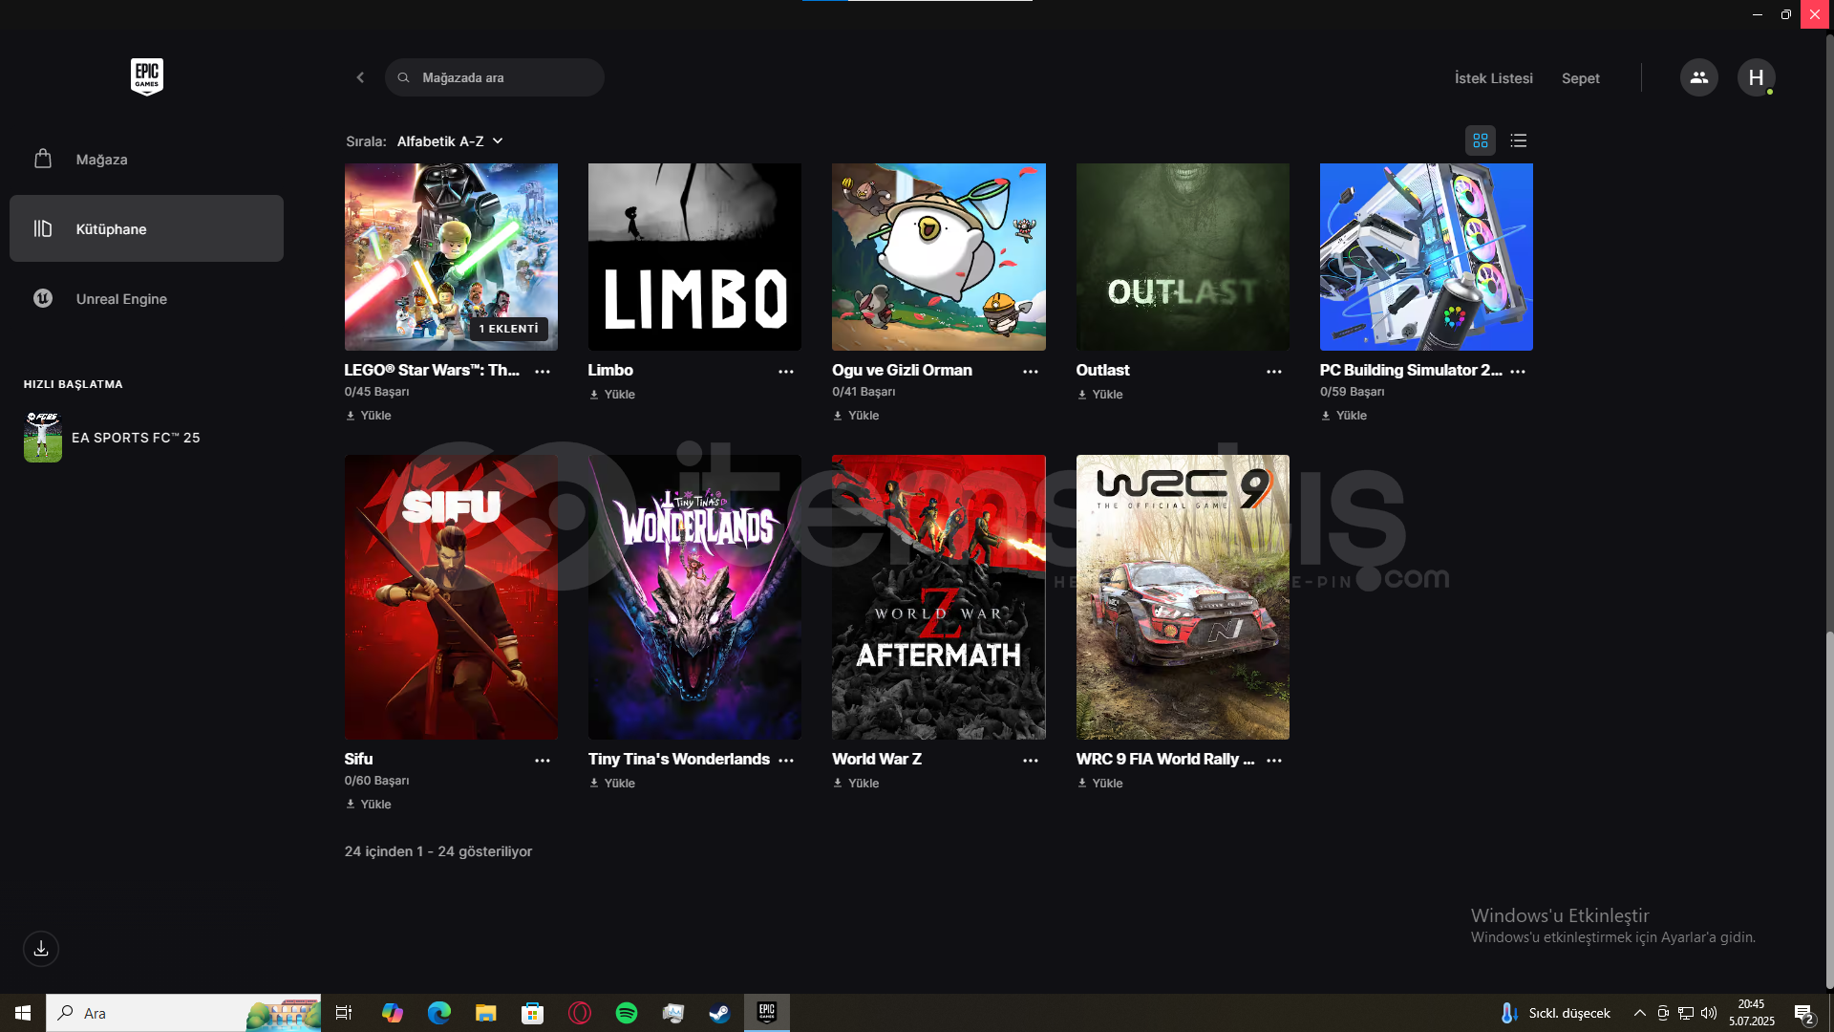The image size is (1834, 1032).
Task: Open Ogu ve Gizli Orman cover art
Action: click(x=939, y=257)
